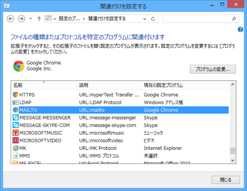This screenshot has height=191, width=247.
Task: Click URL:microsoftvideo description cell
Action: [101, 141]
